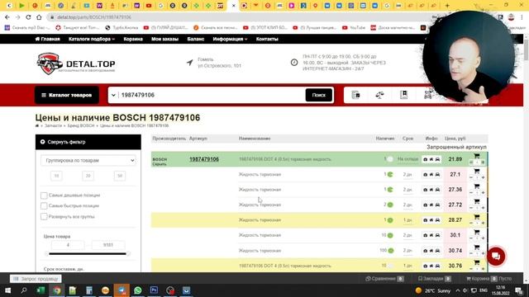The image size is (529, 297).
Task: Open 'Главная' in top menu
Action: point(48,39)
